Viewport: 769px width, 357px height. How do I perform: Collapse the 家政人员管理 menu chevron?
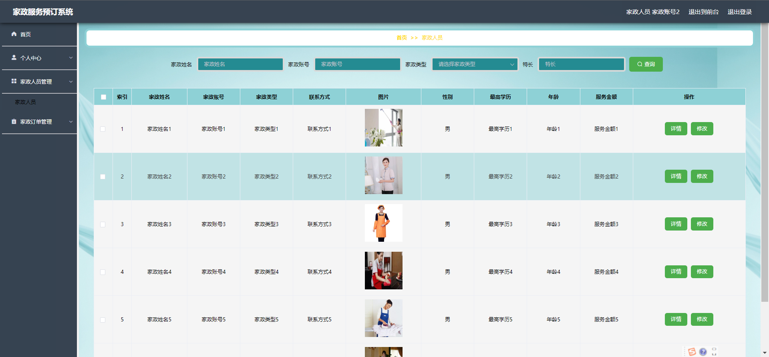point(71,82)
